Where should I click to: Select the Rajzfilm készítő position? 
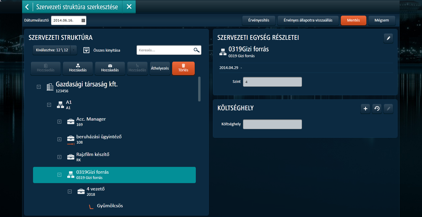click(x=114, y=157)
